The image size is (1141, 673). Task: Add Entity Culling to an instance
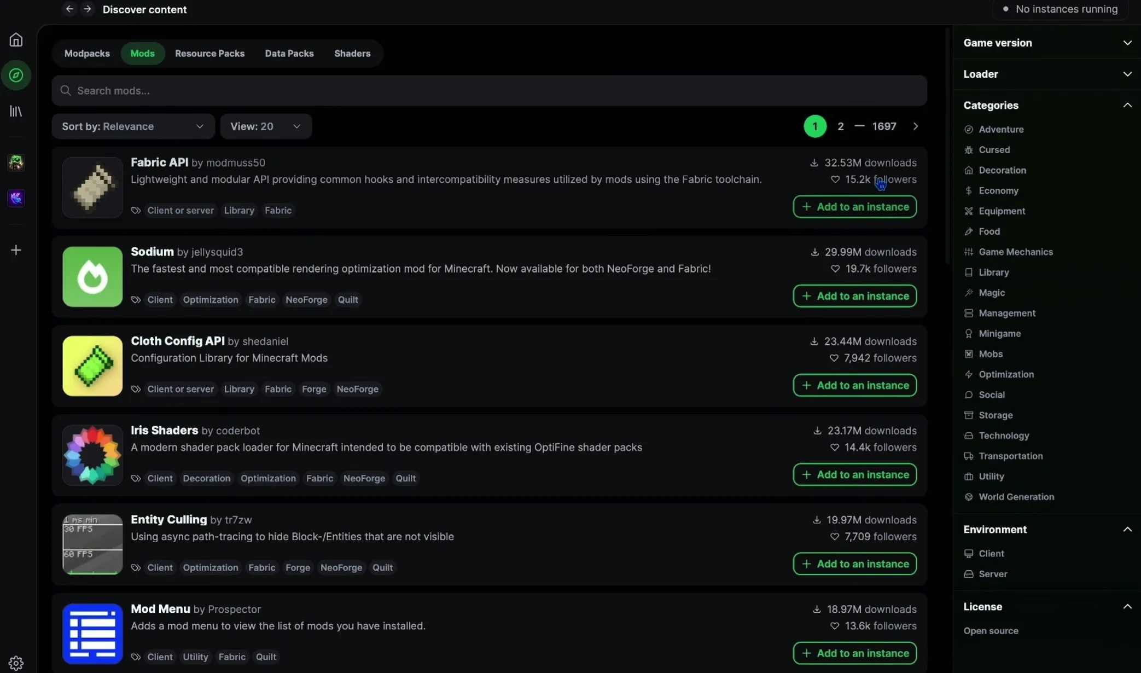click(855, 564)
